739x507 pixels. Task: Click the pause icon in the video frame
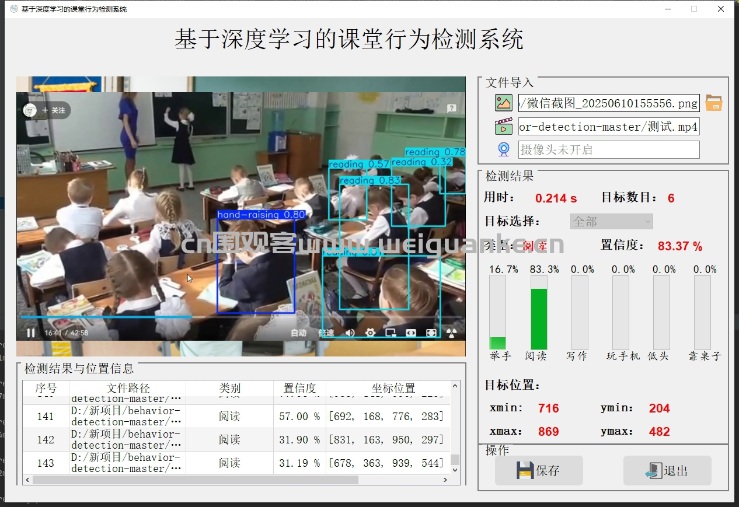click(30, 333)
